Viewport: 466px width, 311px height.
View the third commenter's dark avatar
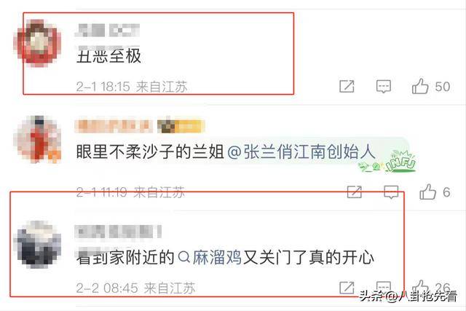point(37,245)
